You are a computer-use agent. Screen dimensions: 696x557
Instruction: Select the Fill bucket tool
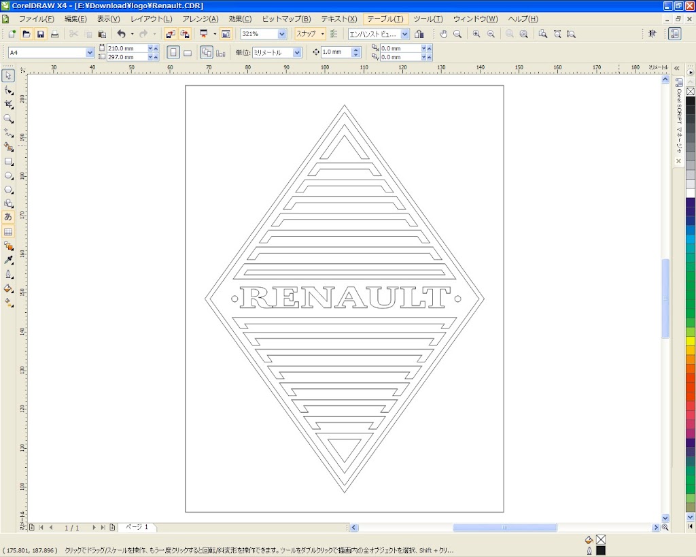coord(8,289)
